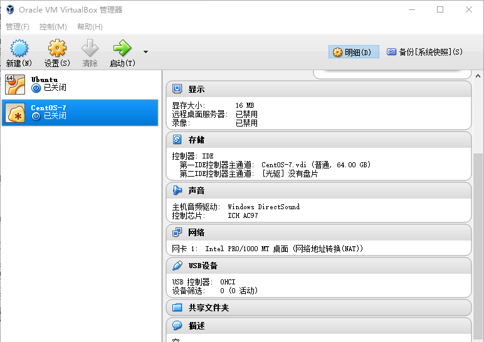Open the 帮助(H) menu
The image size is (484, 342).
coord(90,27)
